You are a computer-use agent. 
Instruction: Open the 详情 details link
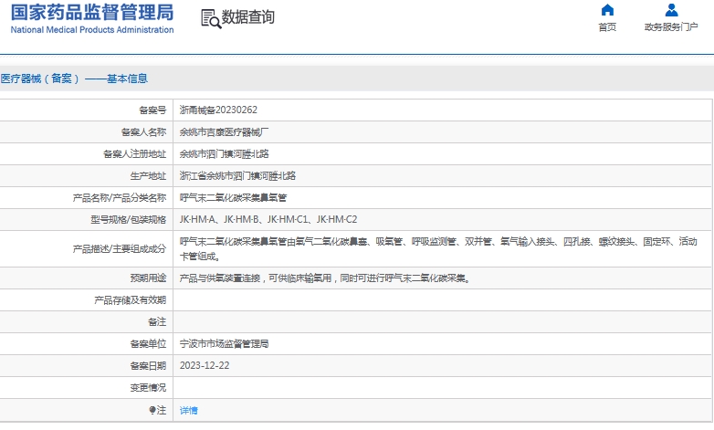(x=188, y=411)
